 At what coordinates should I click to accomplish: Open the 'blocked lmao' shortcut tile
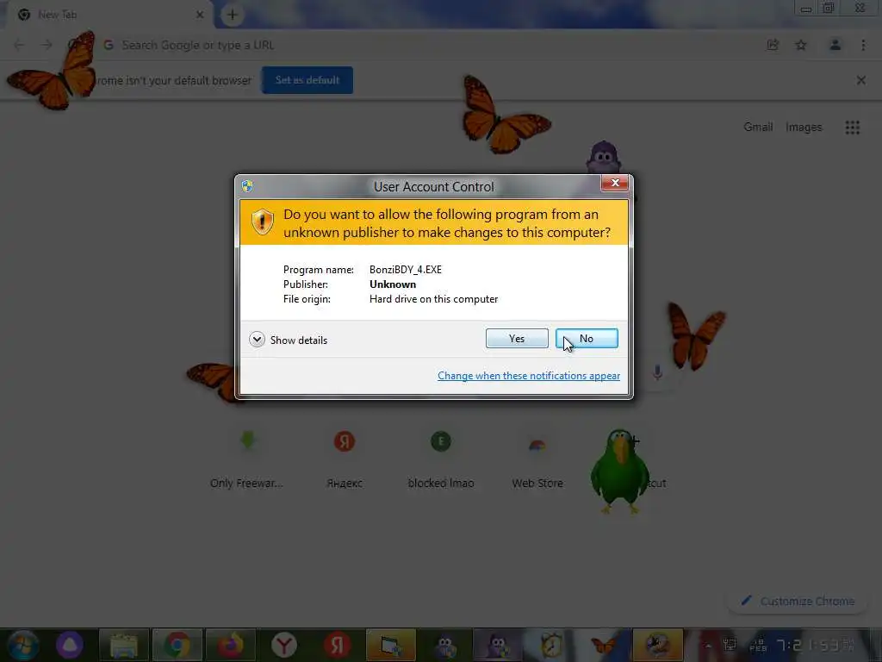click(441, 459)
